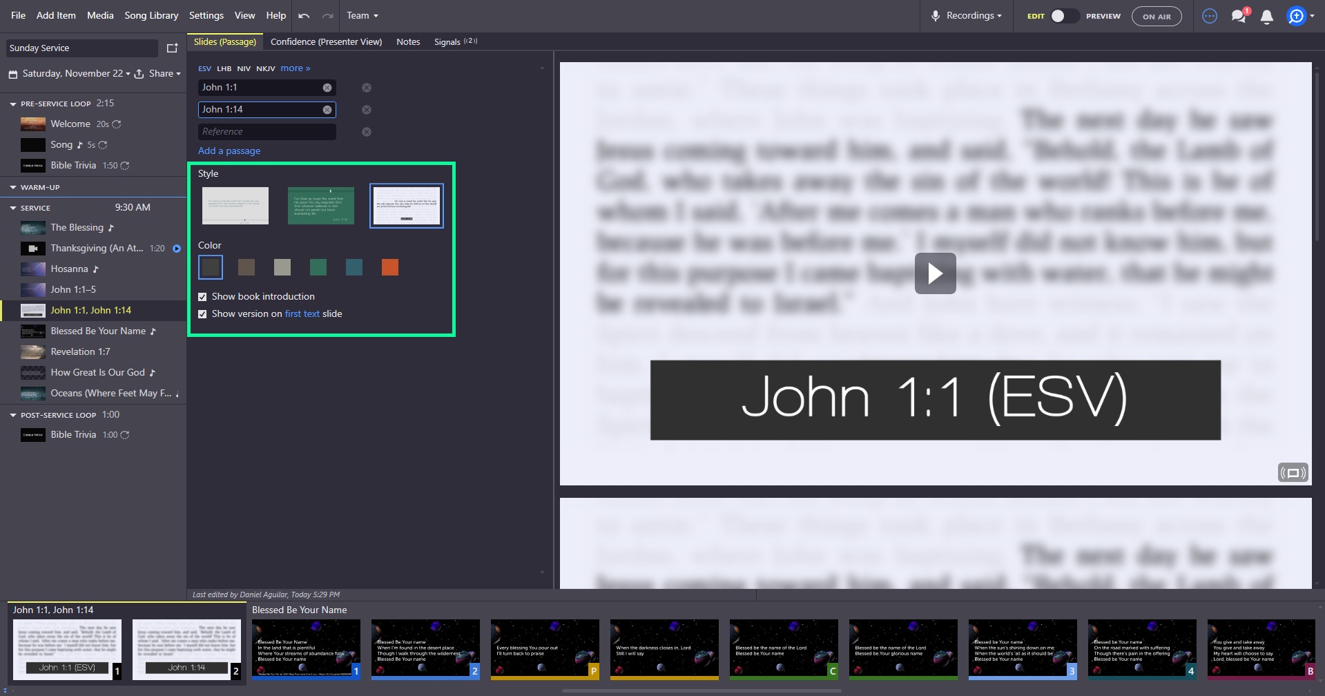The height and width of the screenshot is (696, 1325).
Task: Select the orange color swatch
Action: (x=389, y=268)
